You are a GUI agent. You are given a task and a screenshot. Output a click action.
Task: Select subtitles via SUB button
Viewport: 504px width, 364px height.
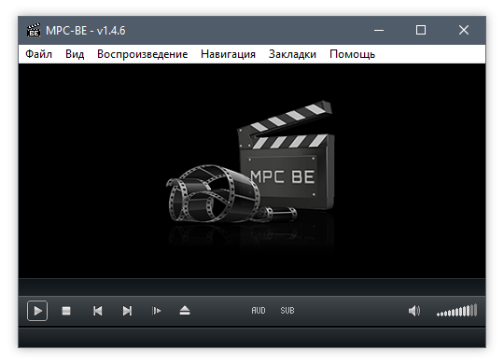287,311
